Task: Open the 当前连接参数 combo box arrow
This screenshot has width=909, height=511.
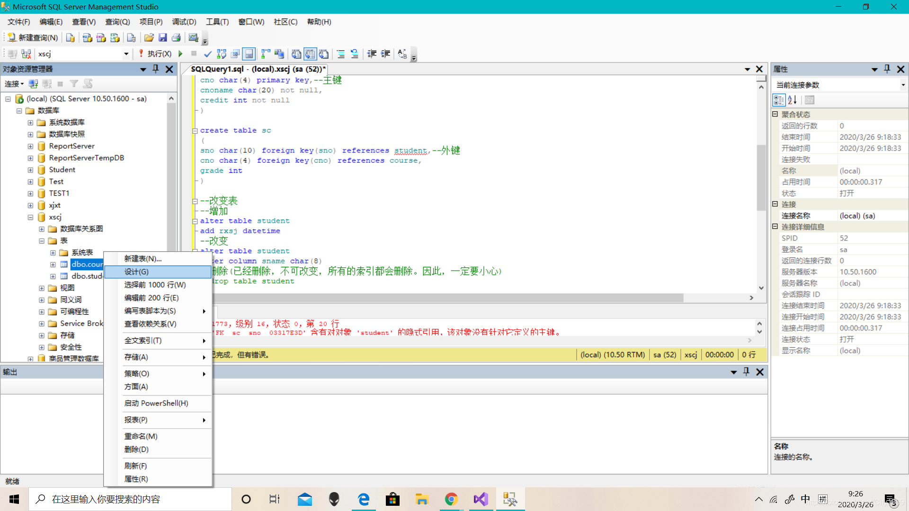Action: (x=903, y=85)
